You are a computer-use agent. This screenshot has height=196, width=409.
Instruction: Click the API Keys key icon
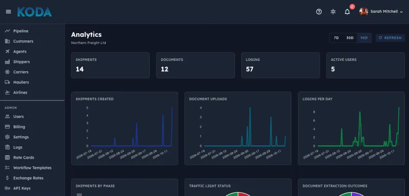7,188
